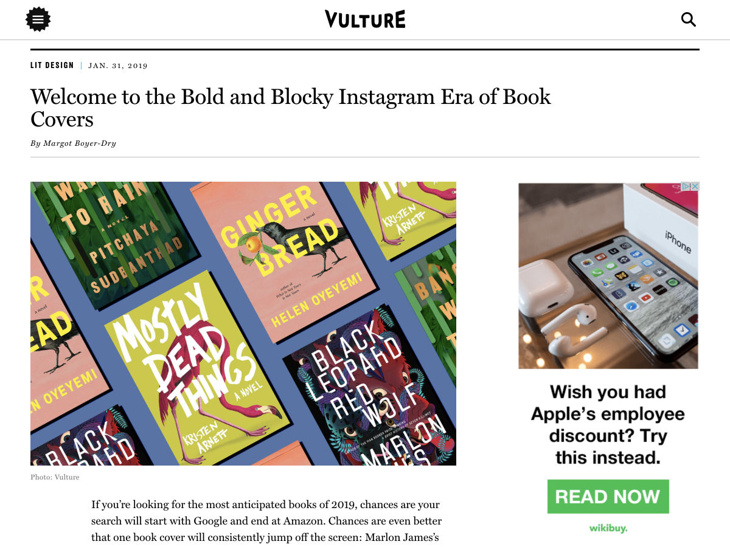The width and height of the screenshot is (730, 547).
Task: Open the hamburger menu icon
Action: point(38,19)
